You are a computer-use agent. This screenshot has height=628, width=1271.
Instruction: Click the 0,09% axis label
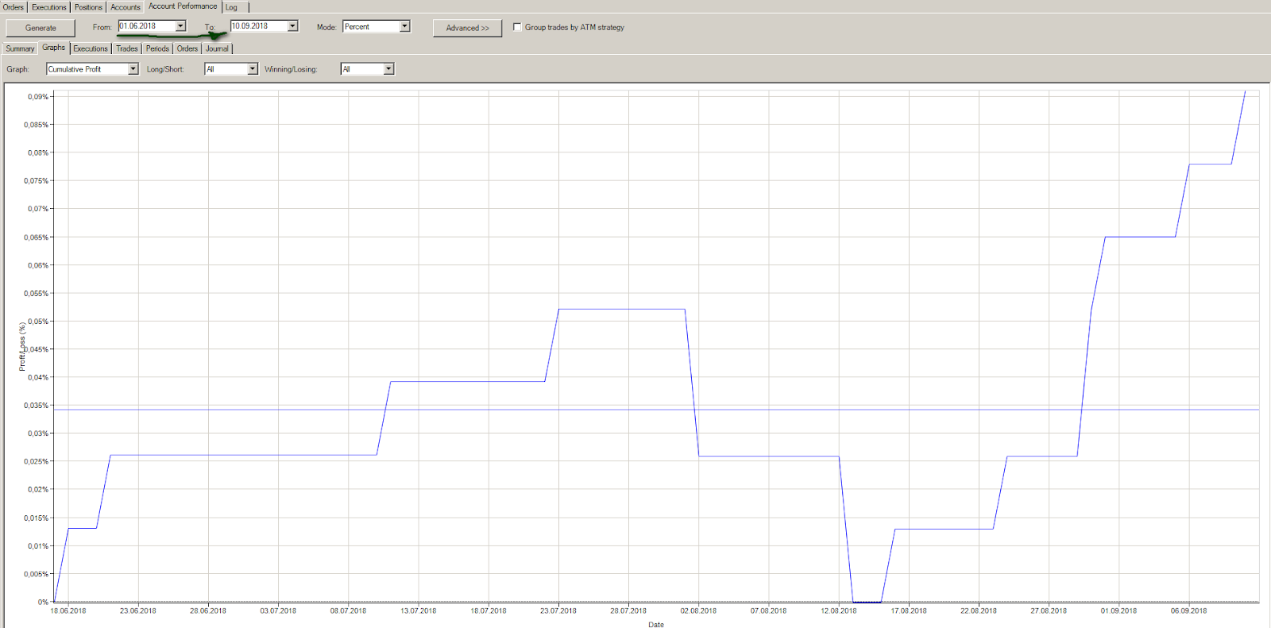[38, 97]
